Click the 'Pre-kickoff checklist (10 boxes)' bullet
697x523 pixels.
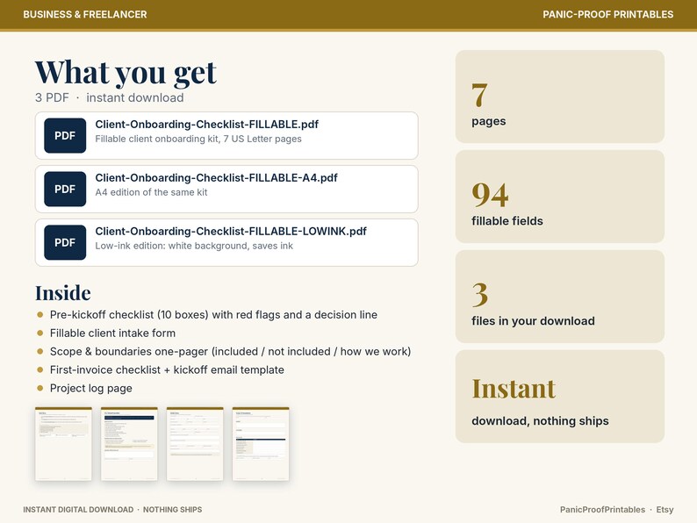(x=213, y=315)
